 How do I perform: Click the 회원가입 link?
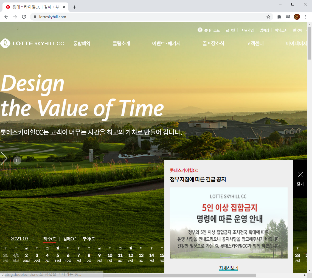247,30
